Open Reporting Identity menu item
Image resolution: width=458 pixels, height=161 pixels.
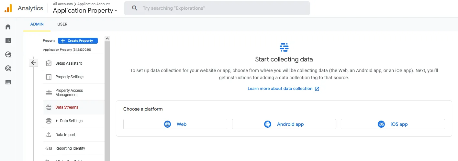coord(74,148)
